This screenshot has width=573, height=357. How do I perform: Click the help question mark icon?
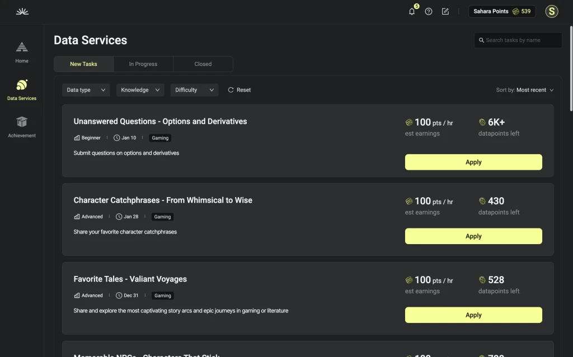pyautogui.click(x=428, y=11)
